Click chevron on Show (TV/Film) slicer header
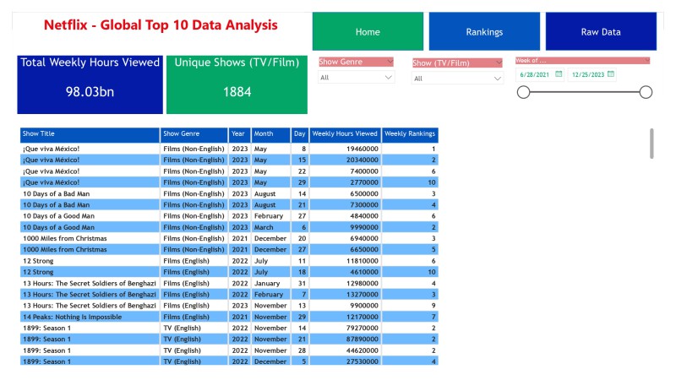This screenshot has width=676, height=391. click(x=499, y=63)
